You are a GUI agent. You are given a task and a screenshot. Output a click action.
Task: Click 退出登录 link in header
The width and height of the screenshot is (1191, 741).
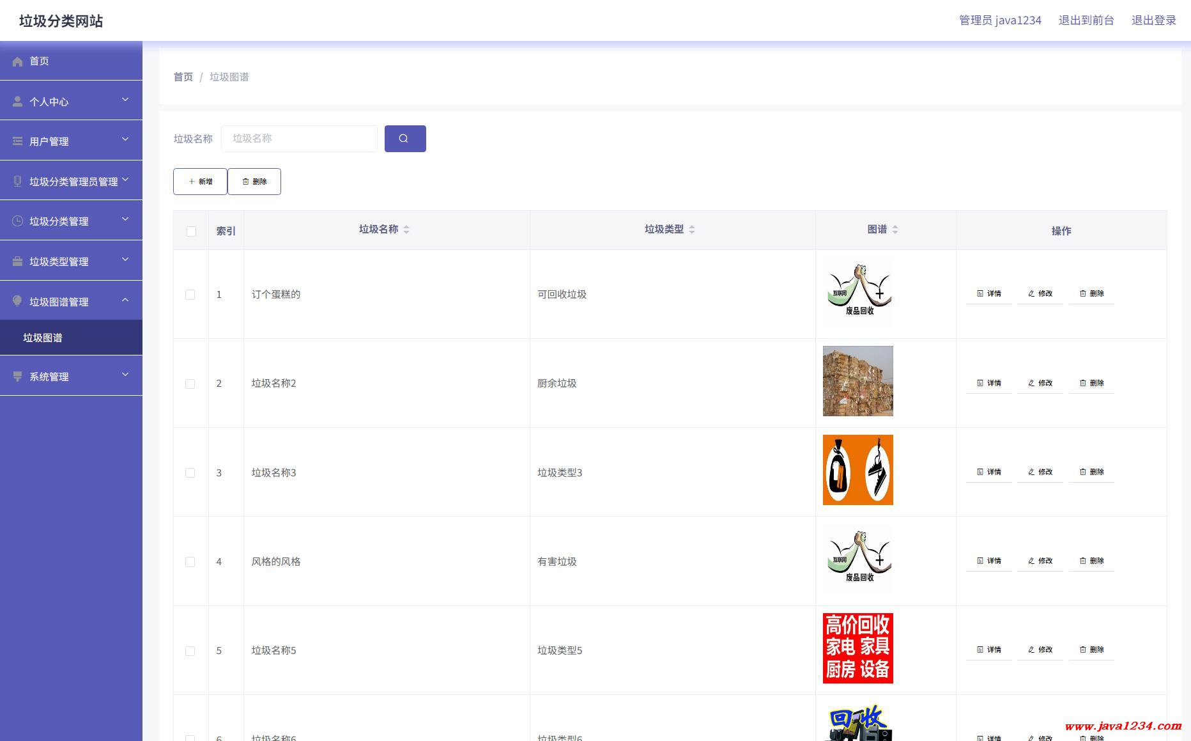tap(1153, 20)
